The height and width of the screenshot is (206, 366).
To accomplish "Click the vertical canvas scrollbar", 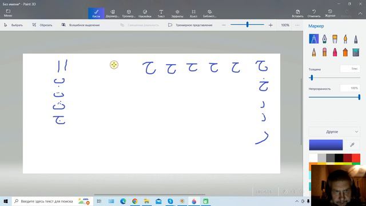I will click(301, 112).
